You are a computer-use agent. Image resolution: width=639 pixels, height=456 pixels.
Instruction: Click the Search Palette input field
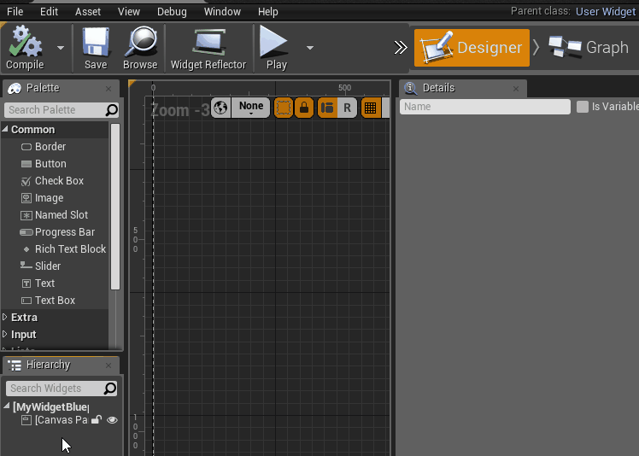pos(55,110)
